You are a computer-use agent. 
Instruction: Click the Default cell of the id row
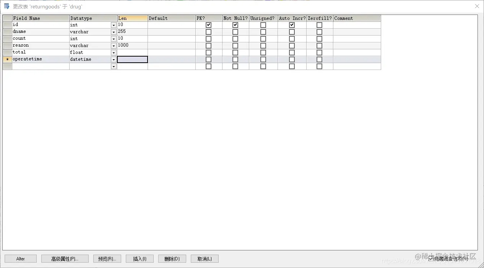coord(172,25)
